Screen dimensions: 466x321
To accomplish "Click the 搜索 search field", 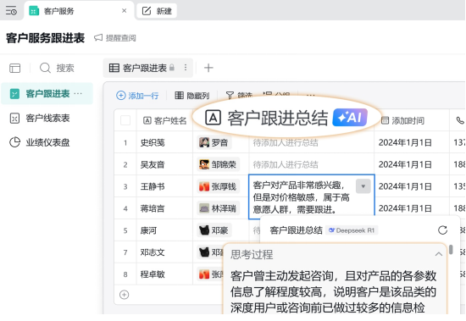I will [x=57, y=68].
